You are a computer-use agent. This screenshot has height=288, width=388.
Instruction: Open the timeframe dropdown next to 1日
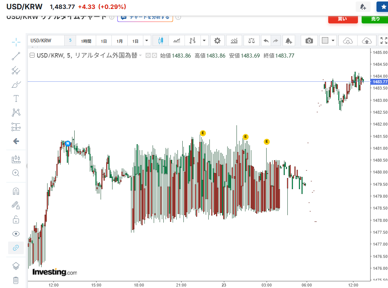[x=146, y=40]
